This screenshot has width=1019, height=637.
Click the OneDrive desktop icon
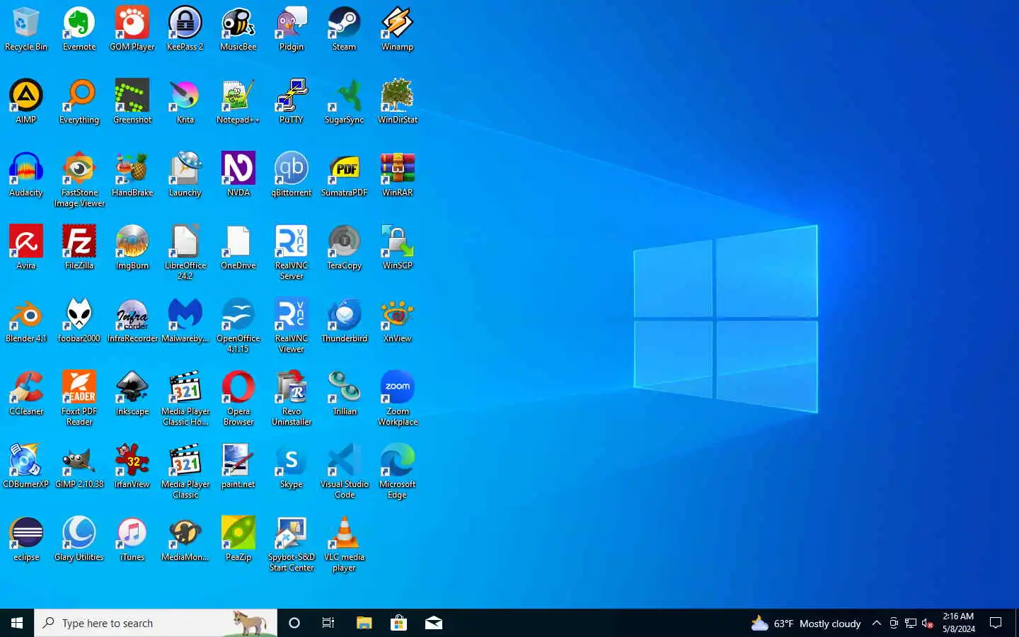238,248
